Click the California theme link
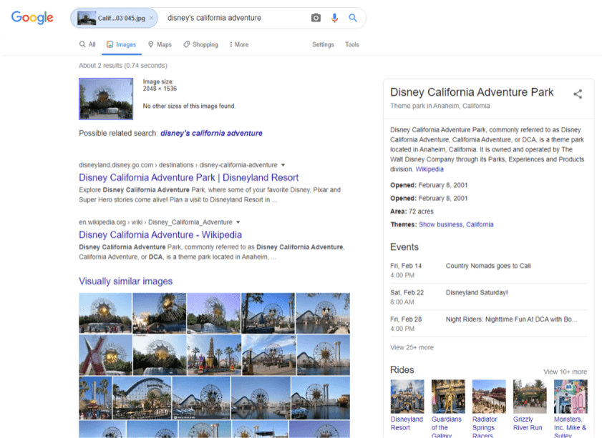 480,224
